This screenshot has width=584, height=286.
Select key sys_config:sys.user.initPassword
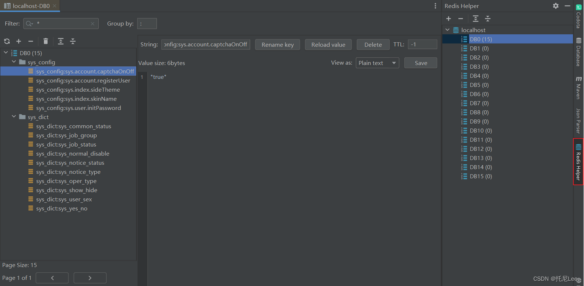pos(78,108)
